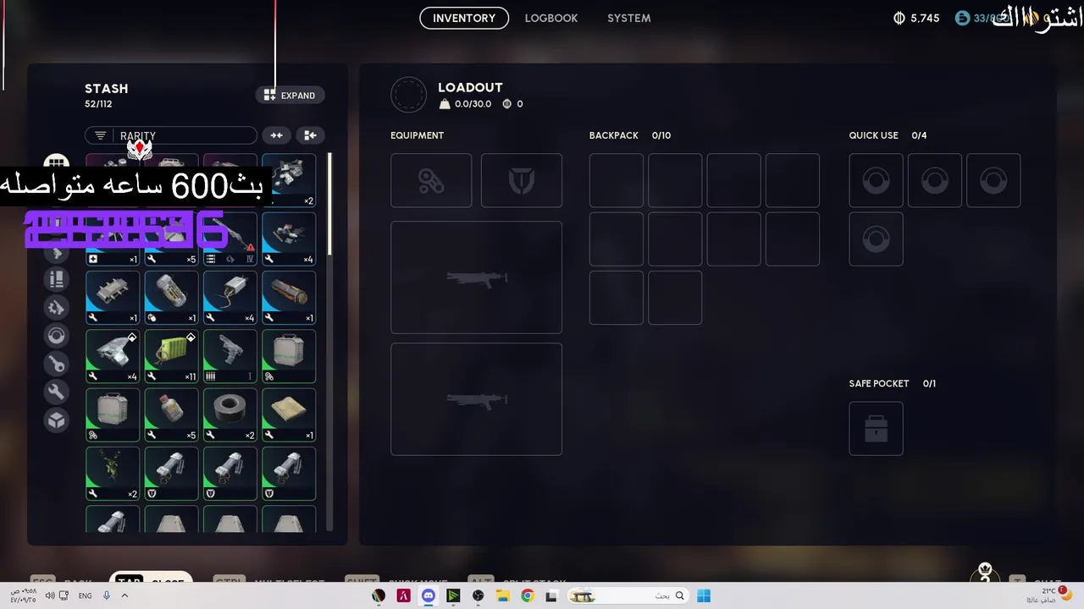
Task: Open the weather widget showing 21°C
Action: [x=1048, y=595]
